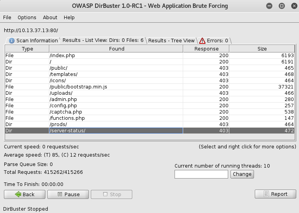Click the green arrow icon on Back button
The image size is (299, 213).
pos(18,194)
